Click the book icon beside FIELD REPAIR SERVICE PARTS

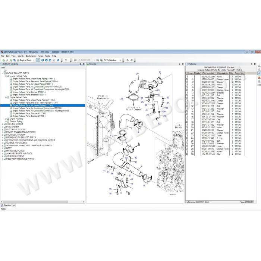pyautogui.click(x=5, y=159)
